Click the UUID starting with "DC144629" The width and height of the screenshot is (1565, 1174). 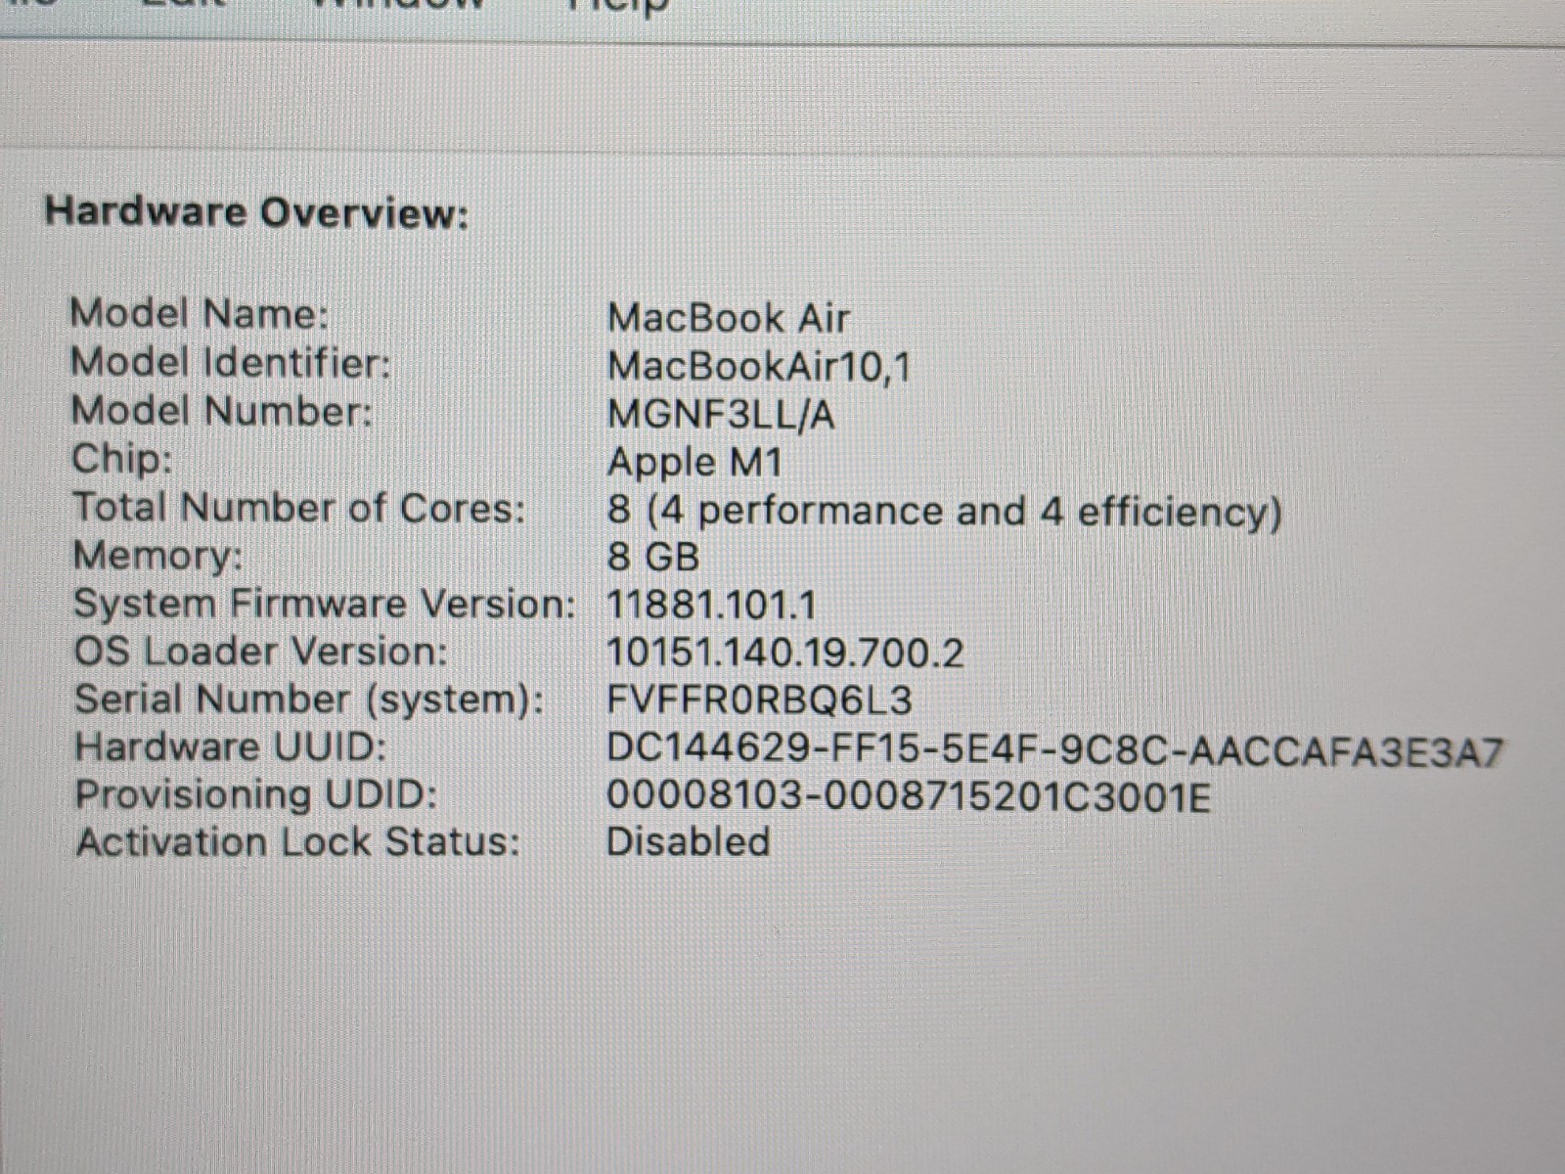[x=1055, y=750]
